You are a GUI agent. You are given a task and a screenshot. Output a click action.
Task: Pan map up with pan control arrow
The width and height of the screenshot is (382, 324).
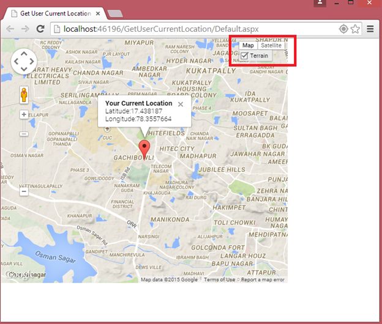coord(24,54)
